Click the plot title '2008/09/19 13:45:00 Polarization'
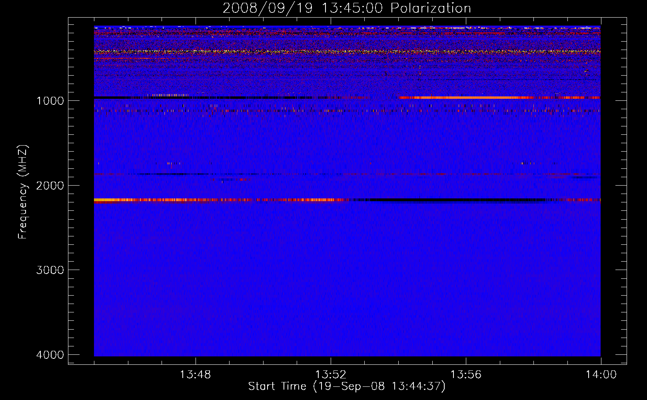Viewport: 647px width, 400px height. coord(347,8)
